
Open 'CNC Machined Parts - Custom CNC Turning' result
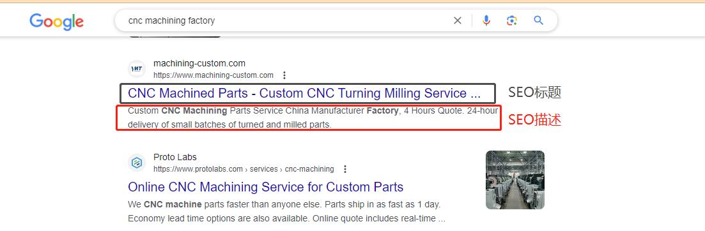click(x=304, y=93)
